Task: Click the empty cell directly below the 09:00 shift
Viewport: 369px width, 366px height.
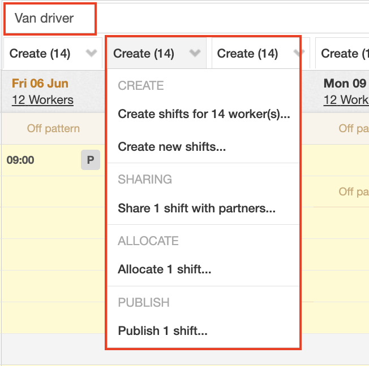Action: 53,191
